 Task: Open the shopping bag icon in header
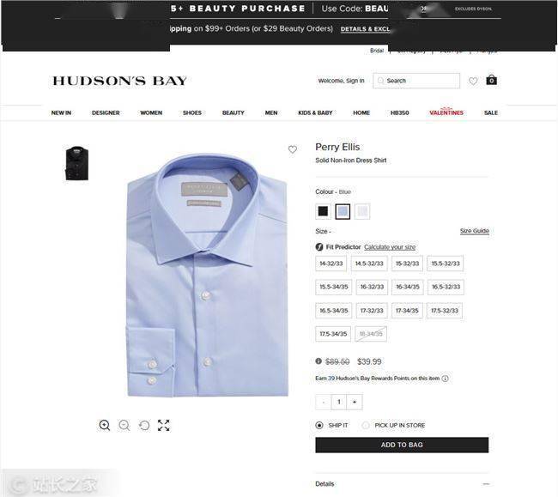tap(491, 80)
